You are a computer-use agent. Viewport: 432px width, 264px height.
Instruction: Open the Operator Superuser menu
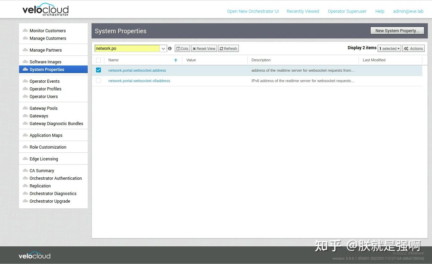[347, 11]
